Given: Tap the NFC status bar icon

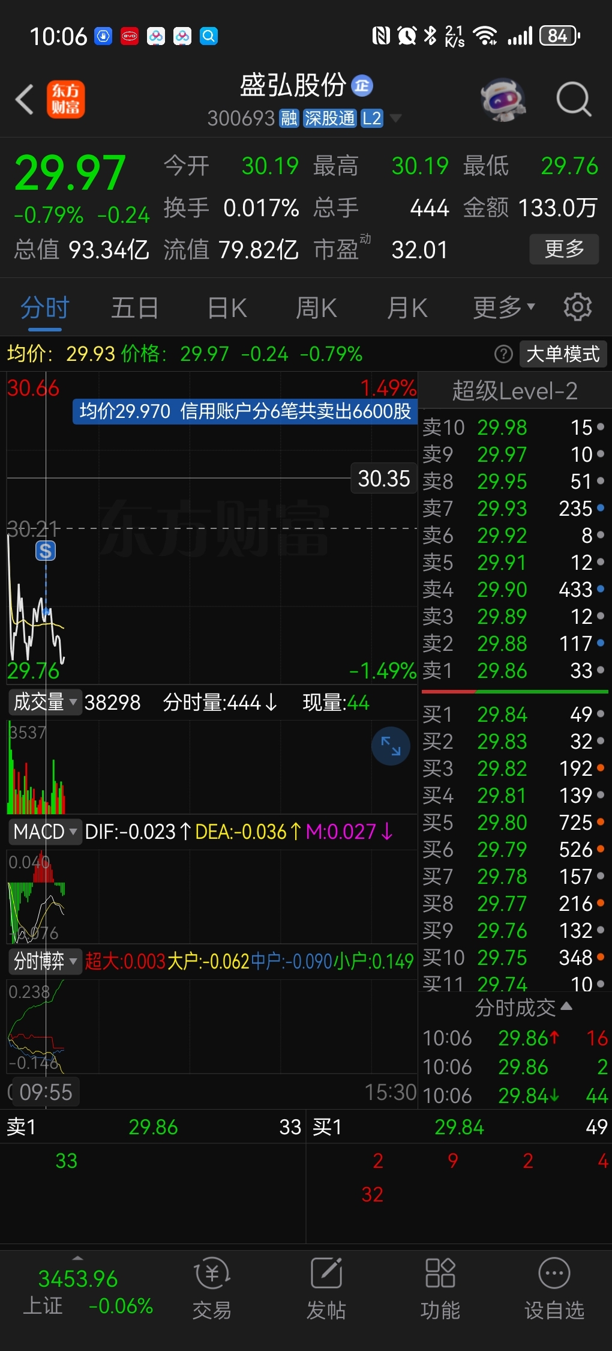Looking at the screenshot, I should [x=381, y=36].
